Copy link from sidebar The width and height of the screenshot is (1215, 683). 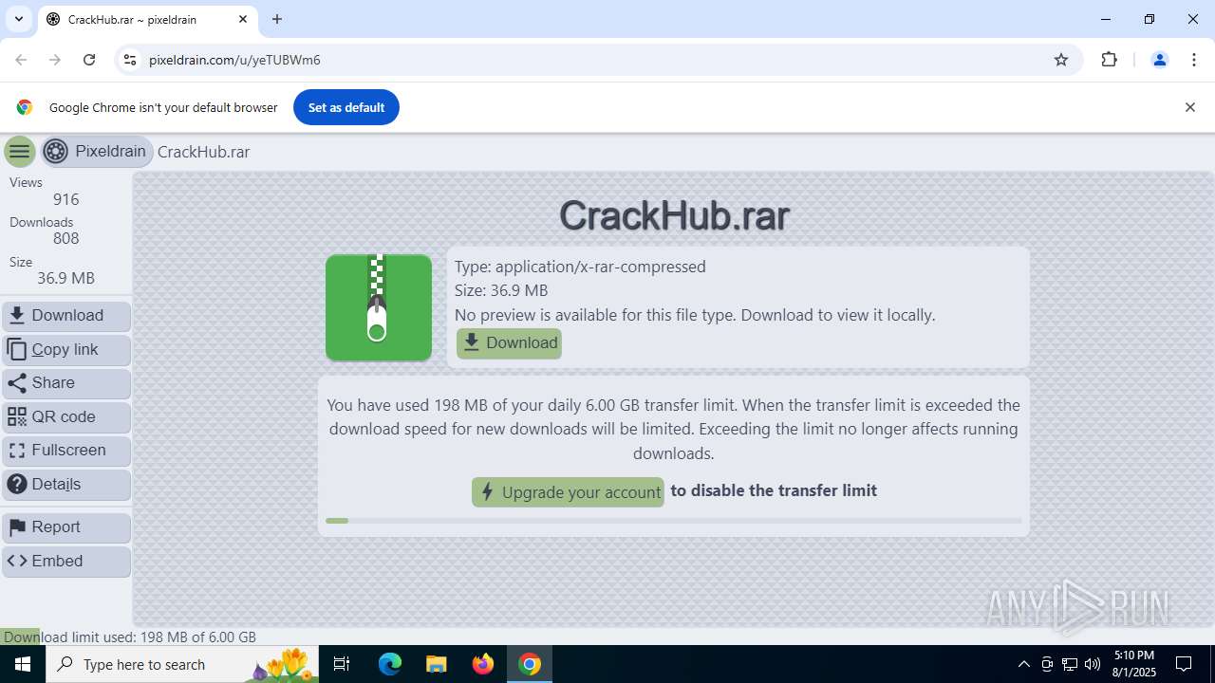(66, 349)
